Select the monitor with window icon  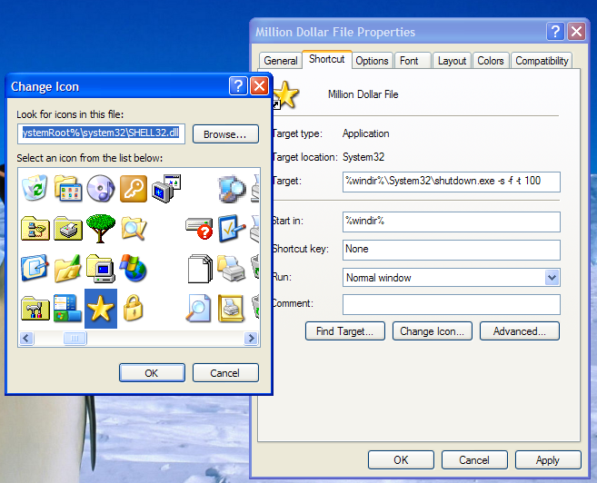pos(166,188)
